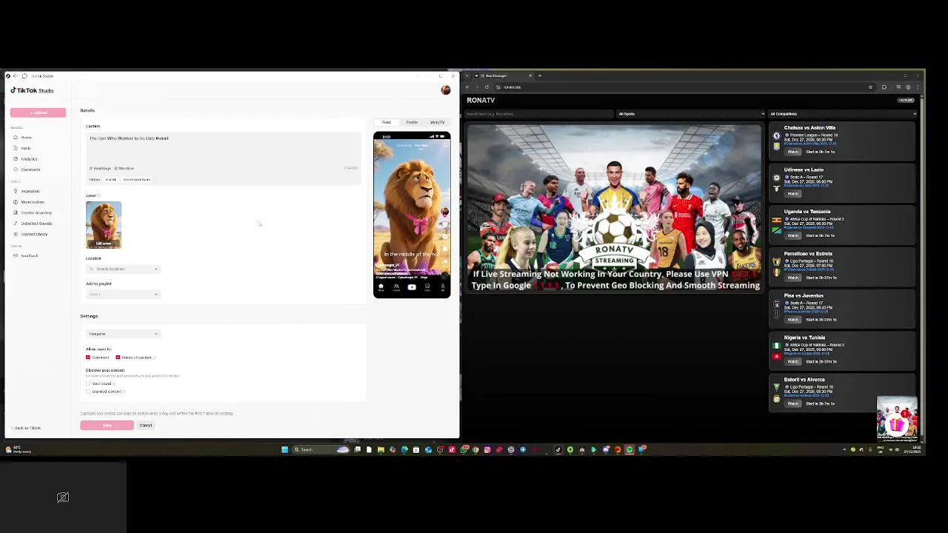The width and height of the screenshot is (948, 533).
Task: Open Creator Academy in the sidebar
Action: pos(36,212)
